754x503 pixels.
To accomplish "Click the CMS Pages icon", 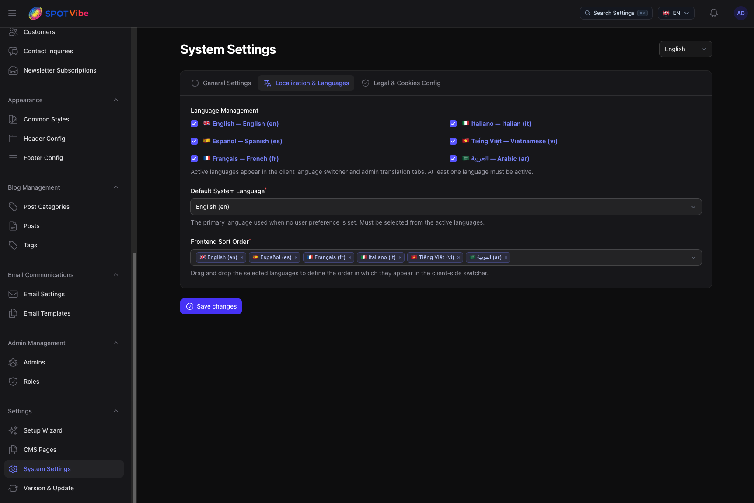I will click(x=13, y=450).
